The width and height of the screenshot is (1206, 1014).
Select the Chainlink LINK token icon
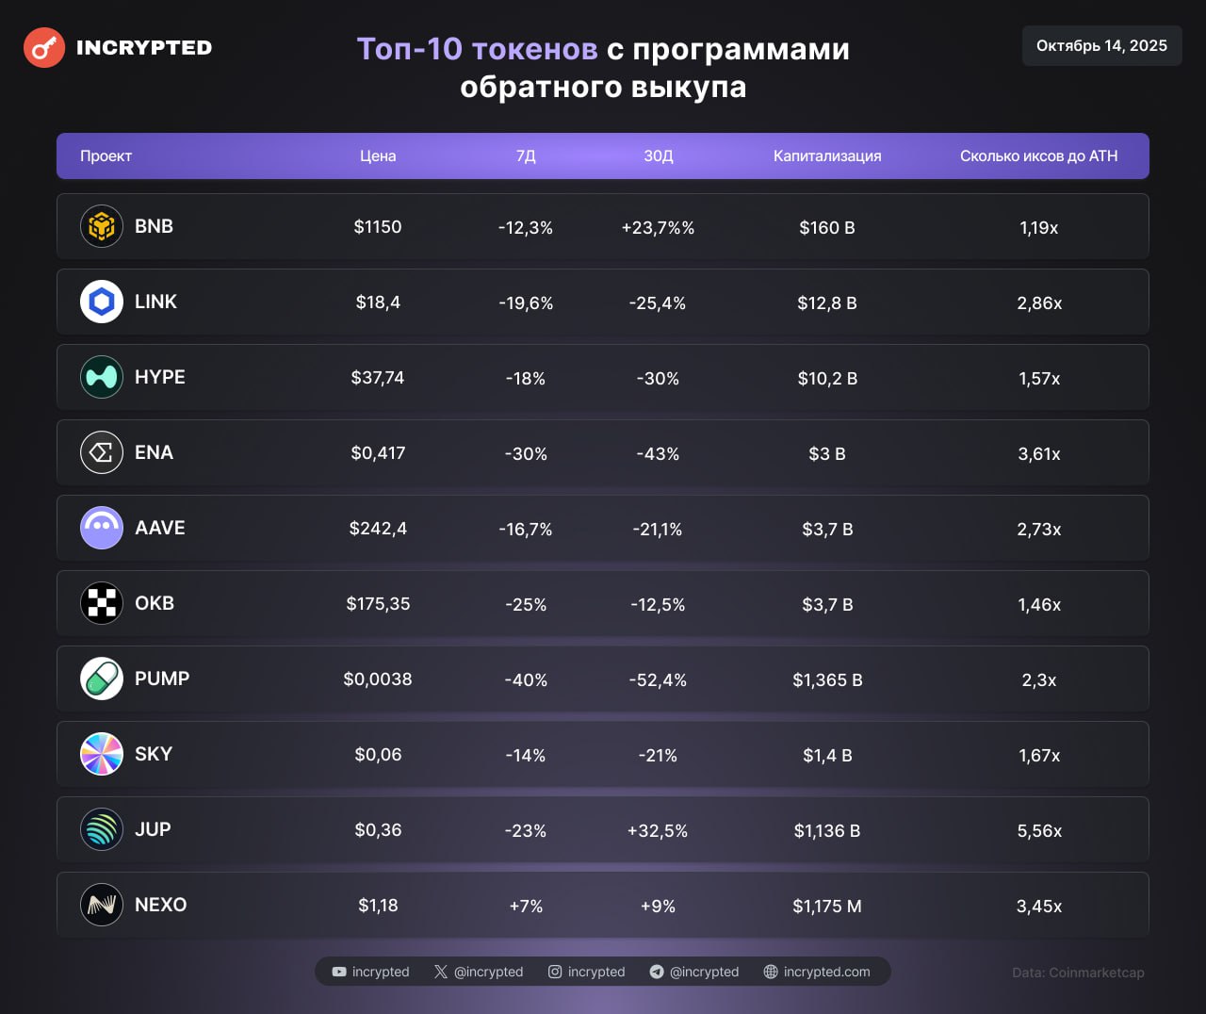pyautogui.click(x=102, y=302)
